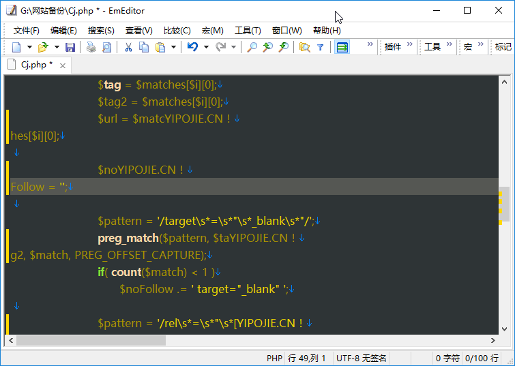515x366 pixels.
Task: Cut selection using the scissors icon
Action: coord(128,47)
